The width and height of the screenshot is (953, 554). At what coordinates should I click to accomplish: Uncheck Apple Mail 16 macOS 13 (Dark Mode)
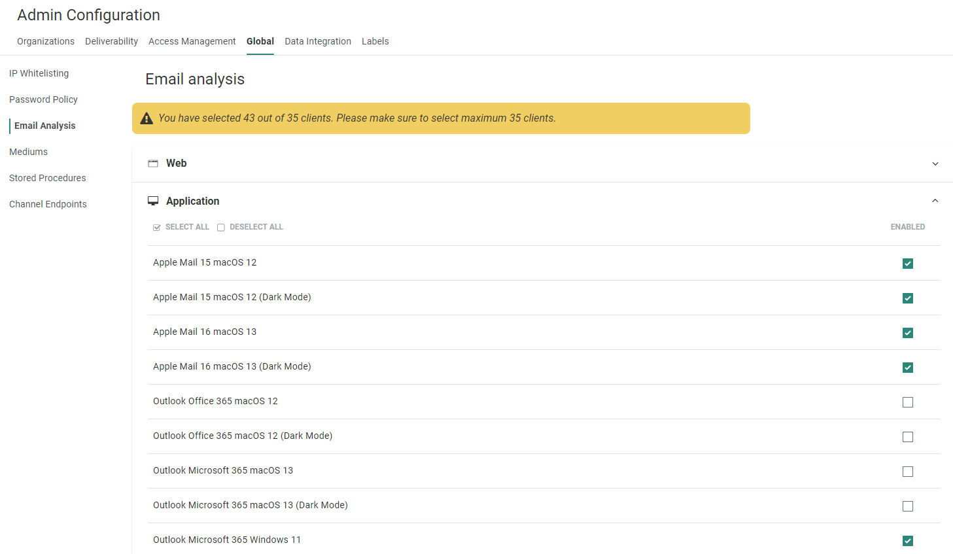(x=907, y=368)
